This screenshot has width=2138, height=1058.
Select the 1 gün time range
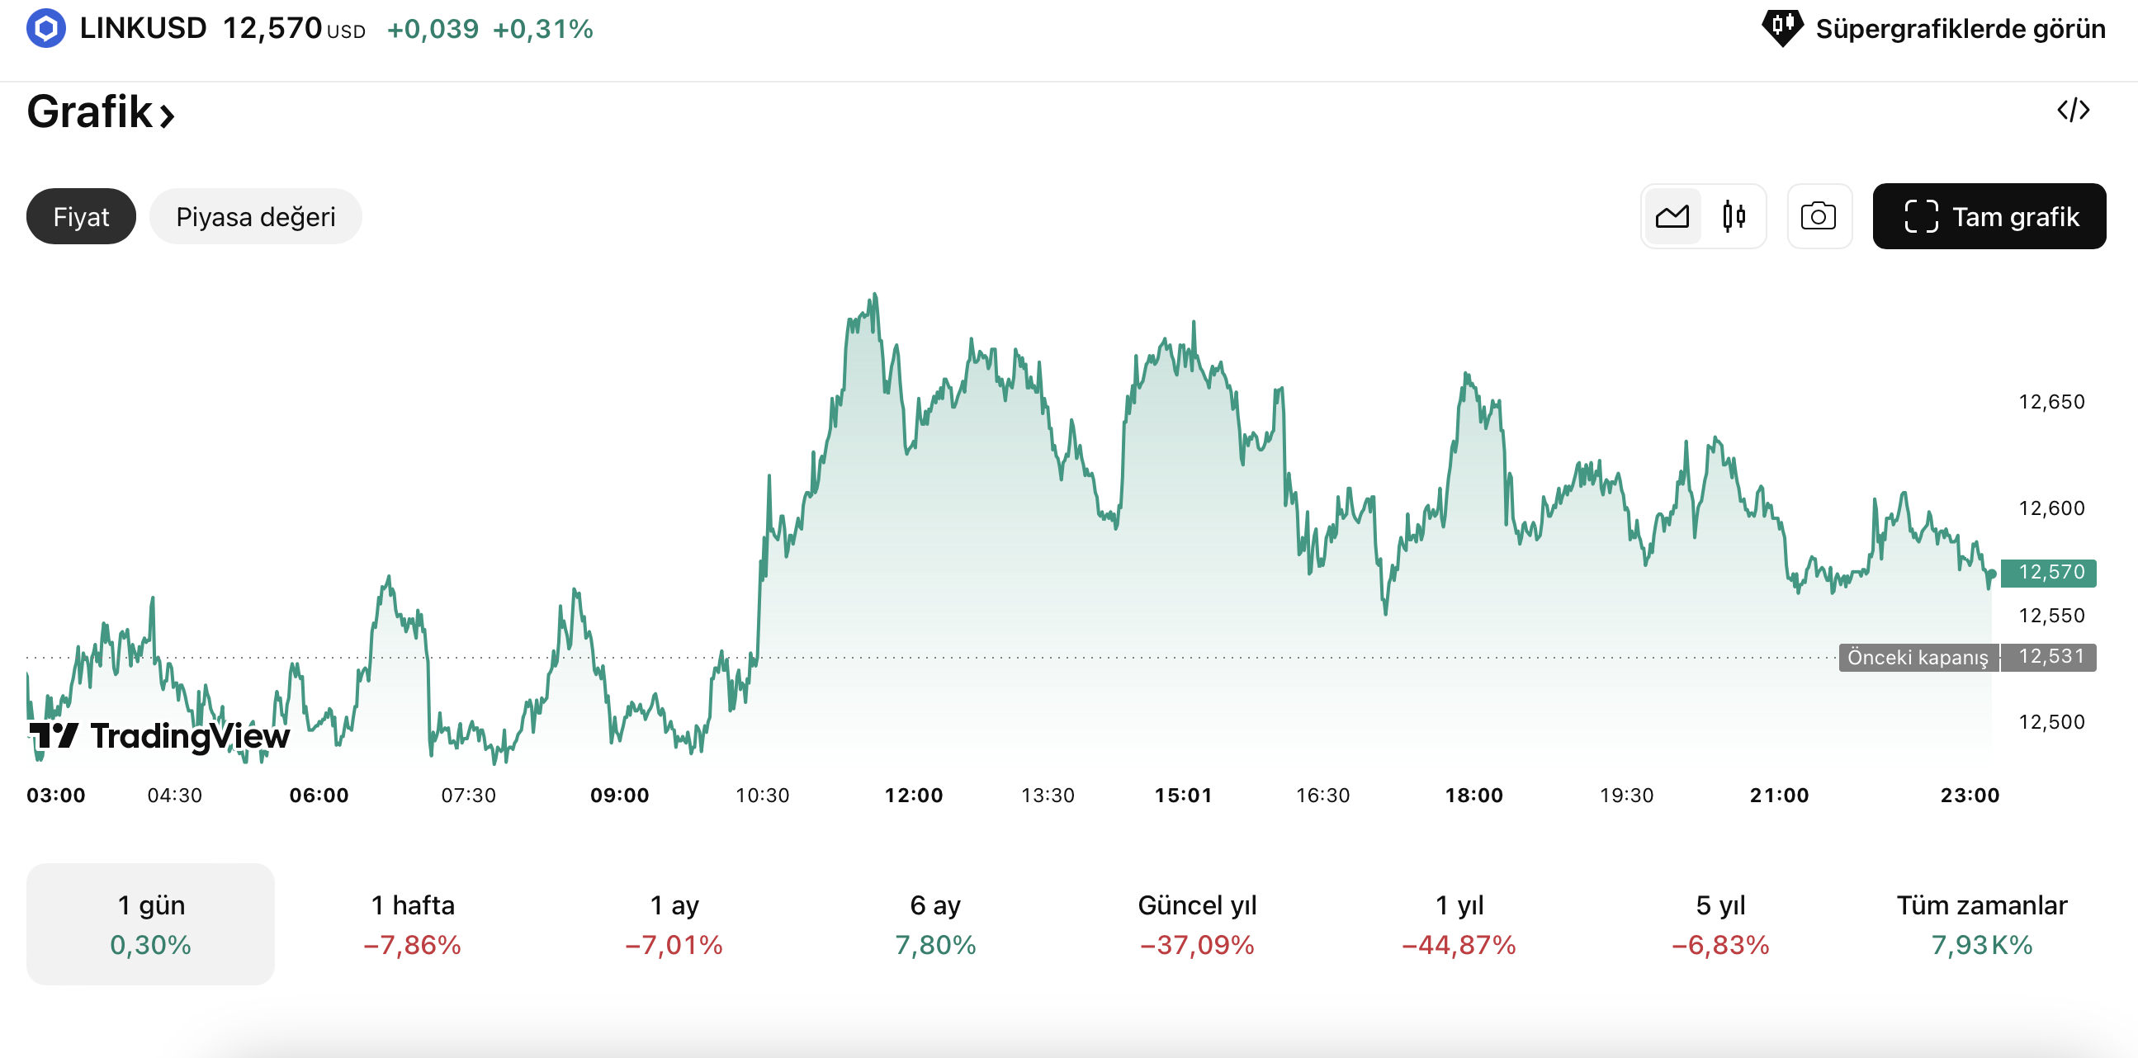click(x=150, y=923)
